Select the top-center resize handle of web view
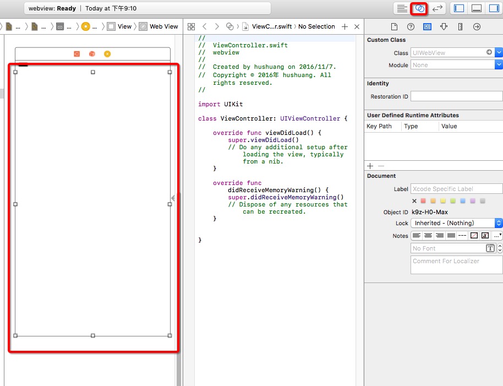The width and height of the screenshot is (503, 386). click(x=92, y=72)
